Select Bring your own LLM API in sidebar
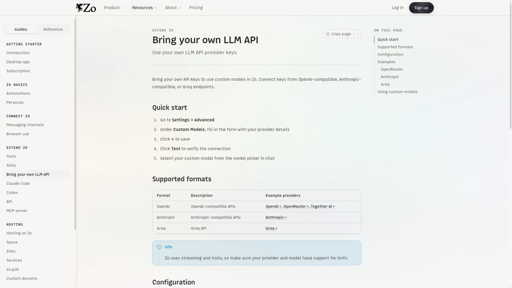The height and width of the screenshot is (288, 512). 37,174
